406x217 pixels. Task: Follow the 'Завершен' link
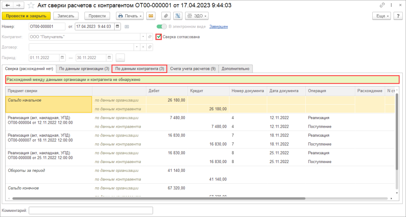(219, 27)
